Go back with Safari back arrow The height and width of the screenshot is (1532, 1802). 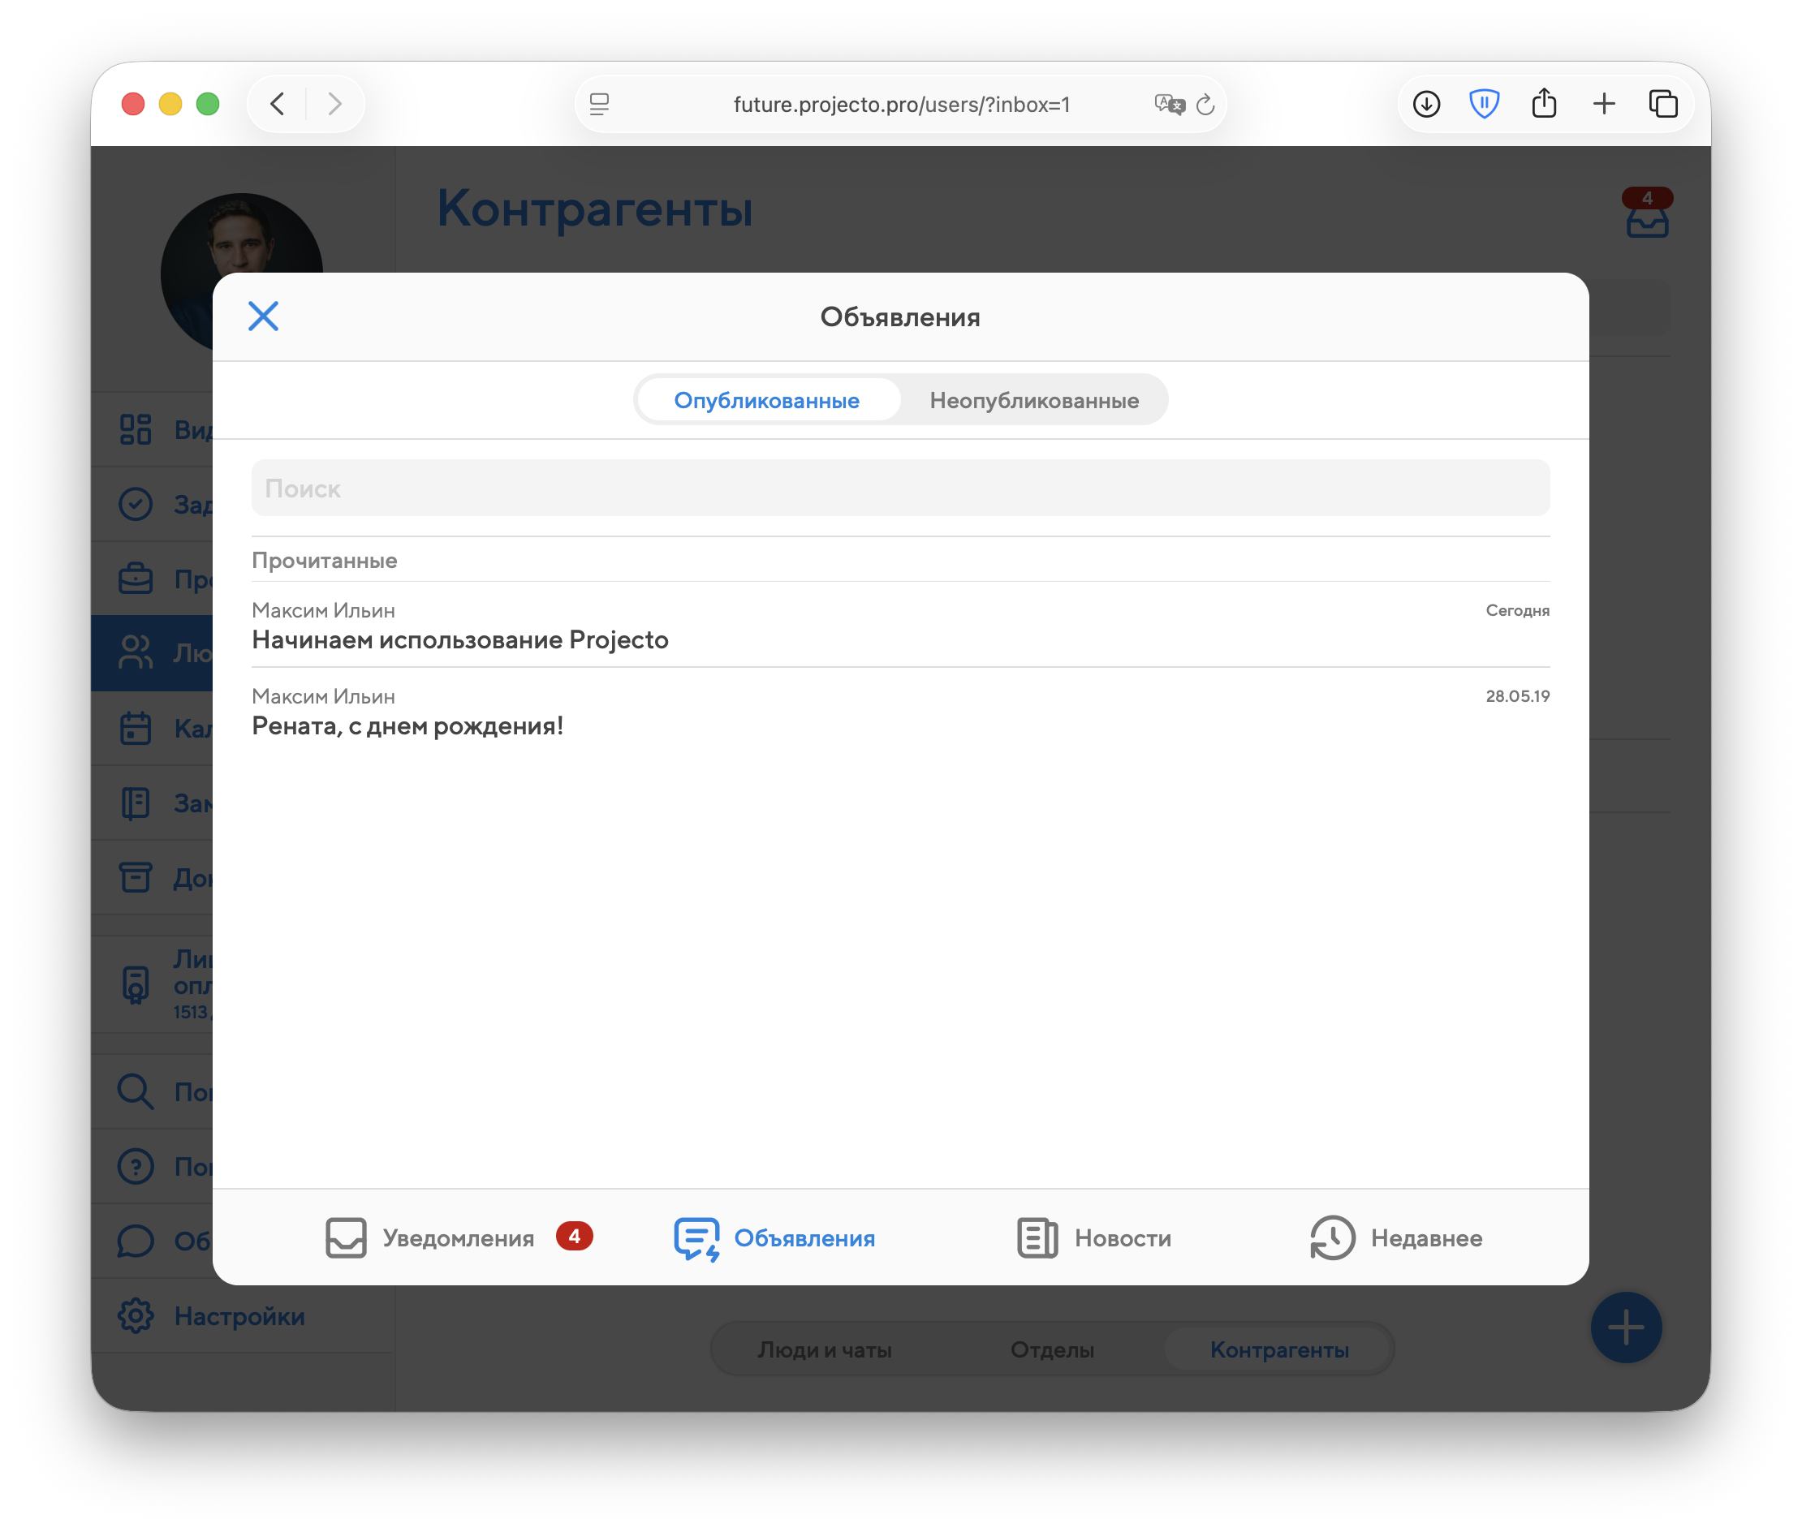tap(278, 104)
